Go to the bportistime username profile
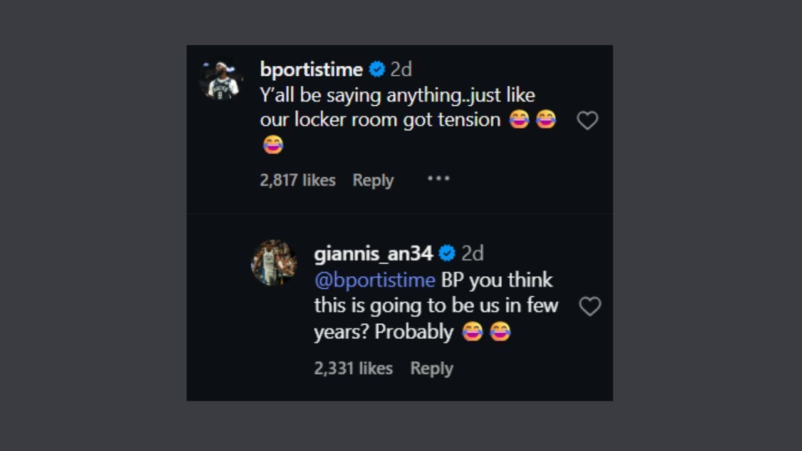 (311, 70)
